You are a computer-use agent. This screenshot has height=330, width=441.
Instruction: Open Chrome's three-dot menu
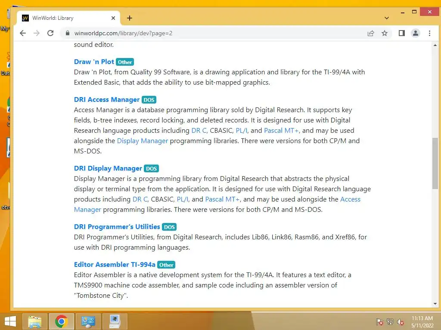(429, 33)
